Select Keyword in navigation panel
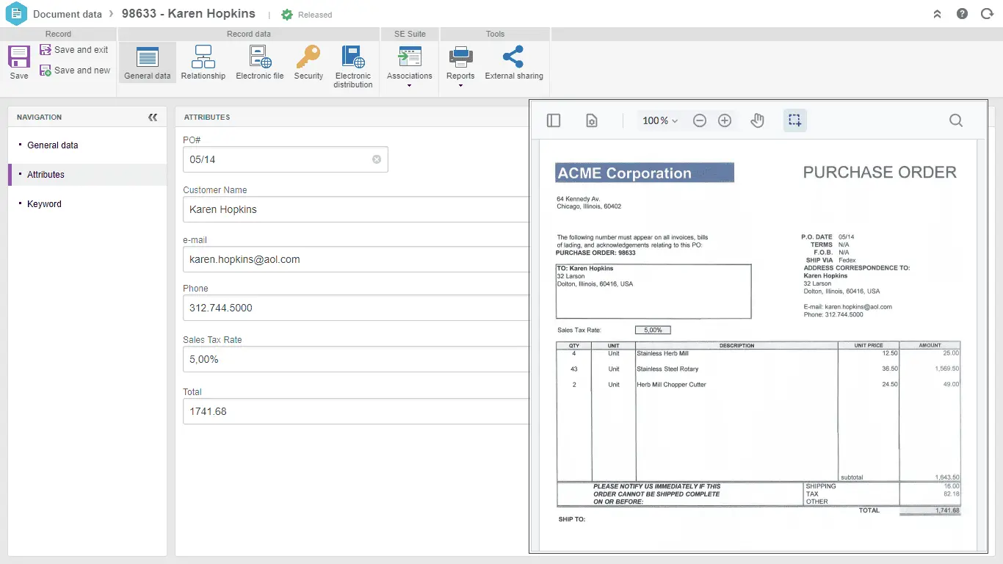 coord(44,204)
